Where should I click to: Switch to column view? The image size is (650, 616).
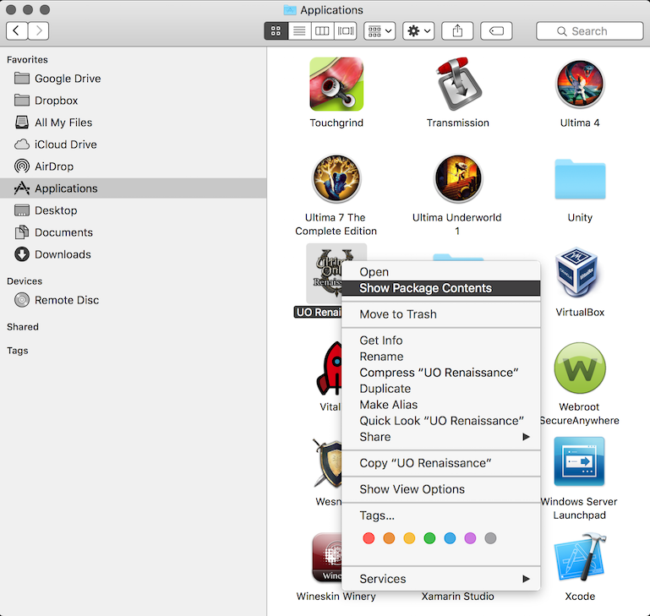click(x=322, y=31)
